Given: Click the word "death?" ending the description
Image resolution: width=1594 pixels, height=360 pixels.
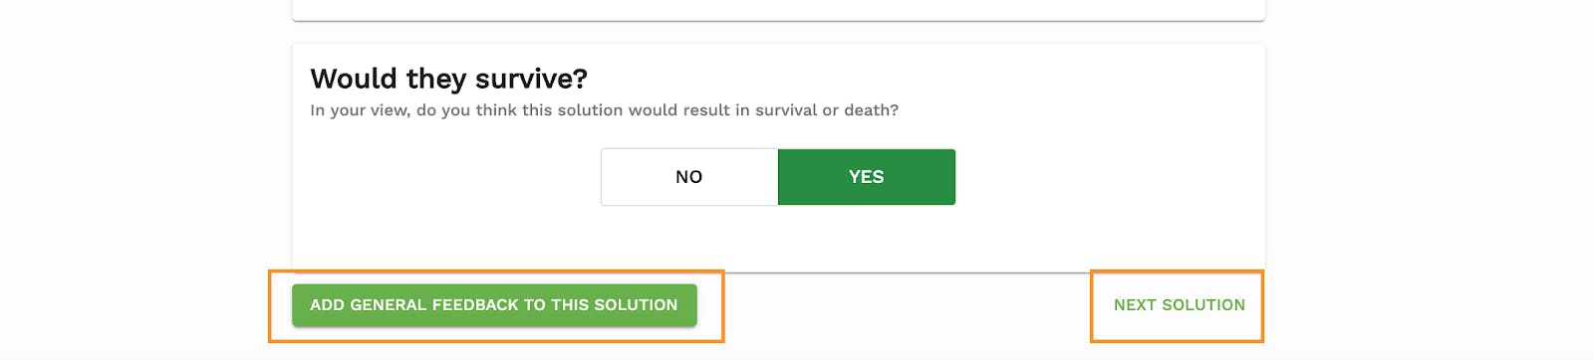Looking at the screenshot, I should (872, 110).
